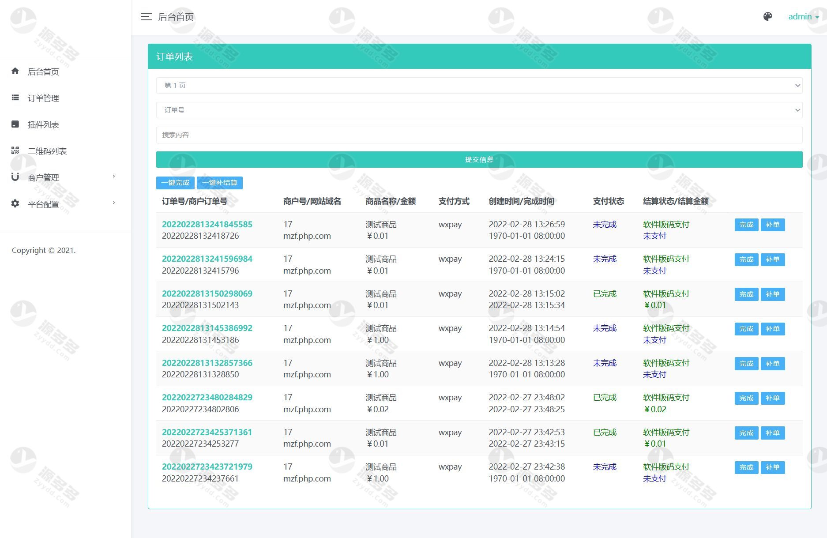The height and width of the screenshot is (538, 827).
Task: Click 补单 for order 2022022813150298069
Action: tap(773, 294)
